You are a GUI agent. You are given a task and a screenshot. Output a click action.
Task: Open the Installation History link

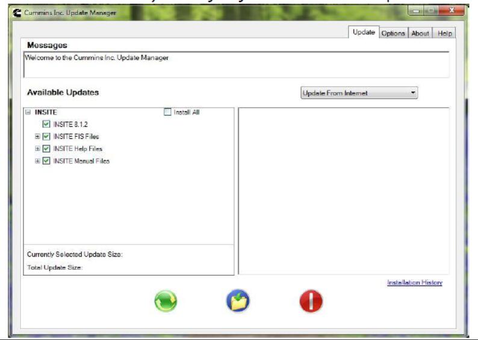(x=415, y=282)
